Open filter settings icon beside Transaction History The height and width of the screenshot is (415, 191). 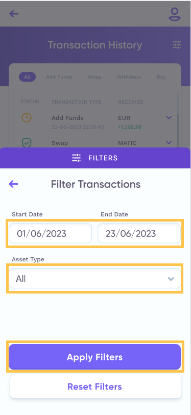click(x=177, y=45)
